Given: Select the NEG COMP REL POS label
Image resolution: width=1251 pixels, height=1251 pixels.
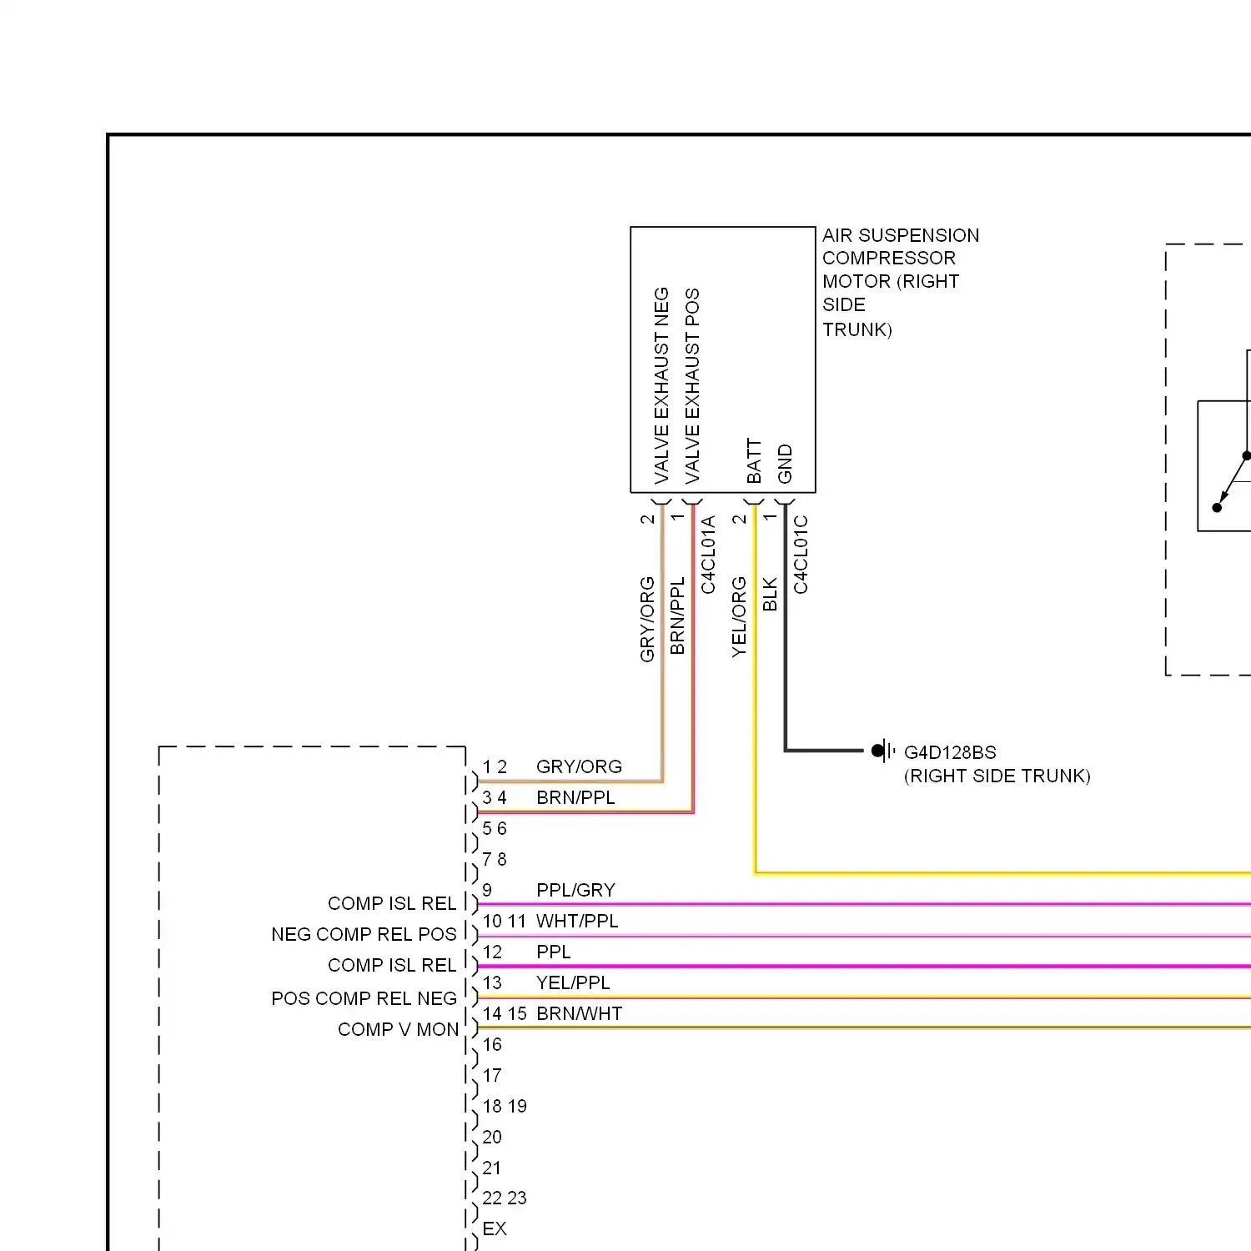Looking at the screenshot, I should [364, 934].
